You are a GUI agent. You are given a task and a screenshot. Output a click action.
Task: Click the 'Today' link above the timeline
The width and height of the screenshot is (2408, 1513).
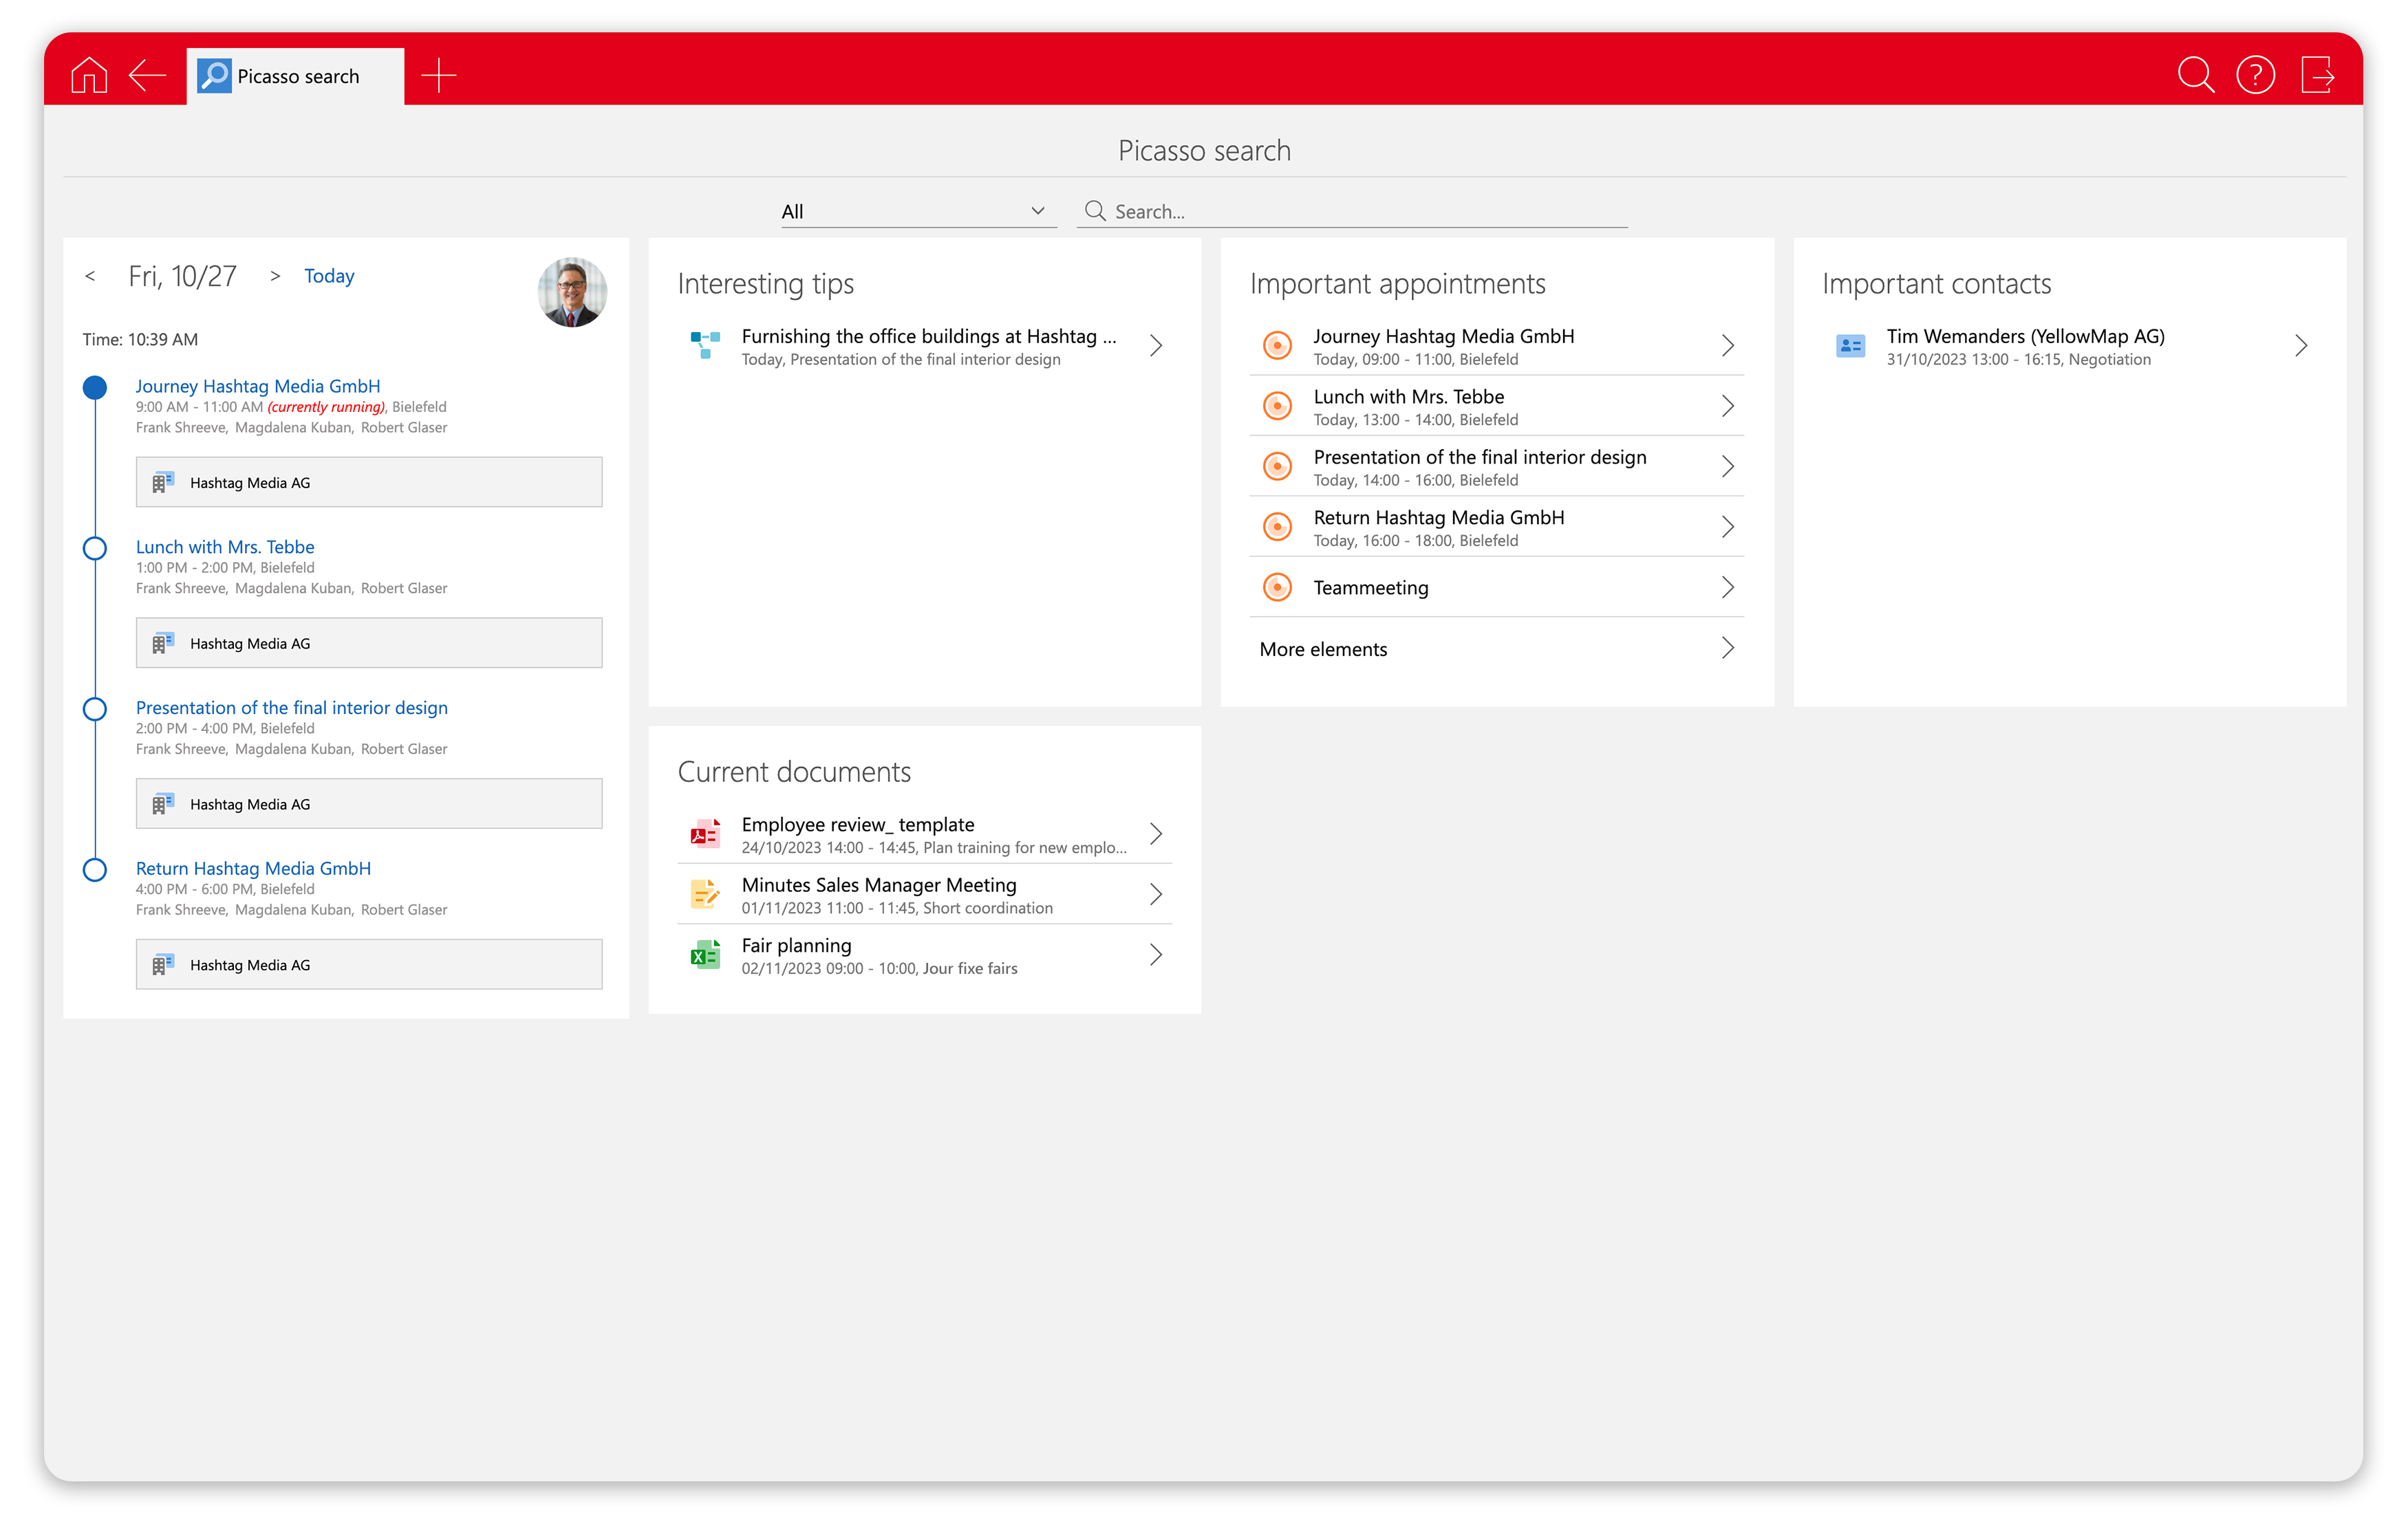pos(329,276)
